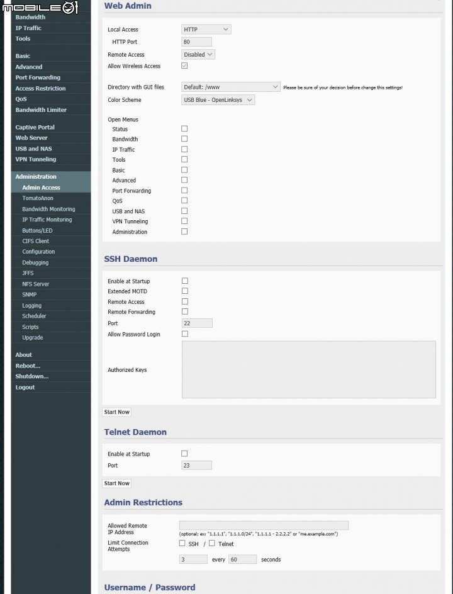
Task: Start the Telnet Daemon now
Action: [116, 483]
